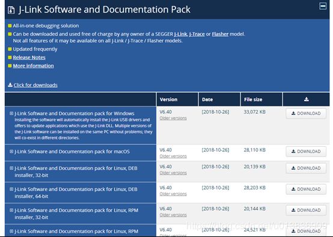Open Older versions for Linux DEB 32-bit
Viewport: 333px width, 237px height.
click(173, 173)
